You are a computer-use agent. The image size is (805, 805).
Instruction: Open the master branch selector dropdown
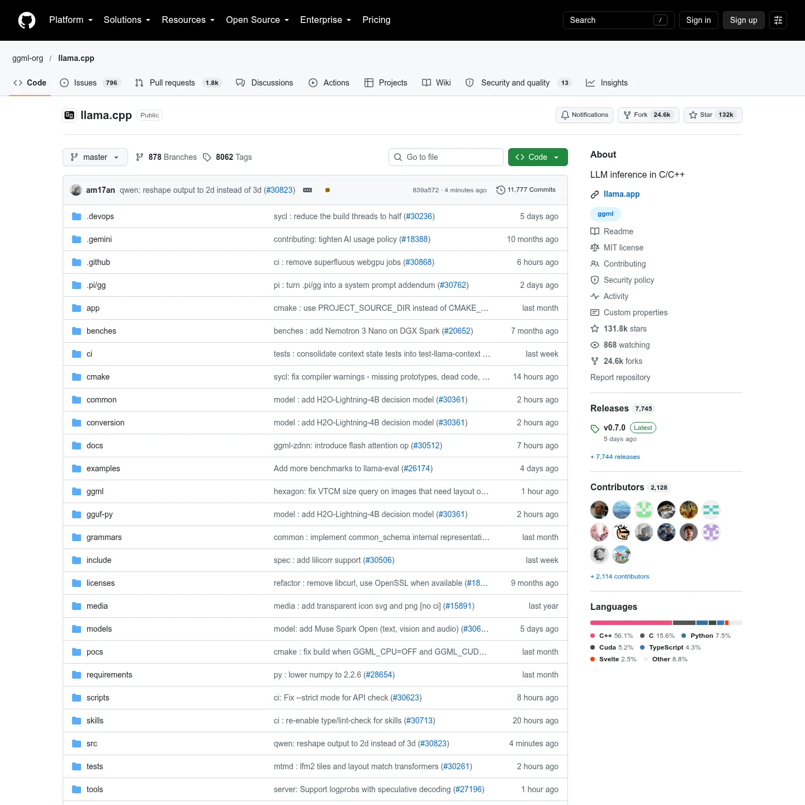point(95,157)
